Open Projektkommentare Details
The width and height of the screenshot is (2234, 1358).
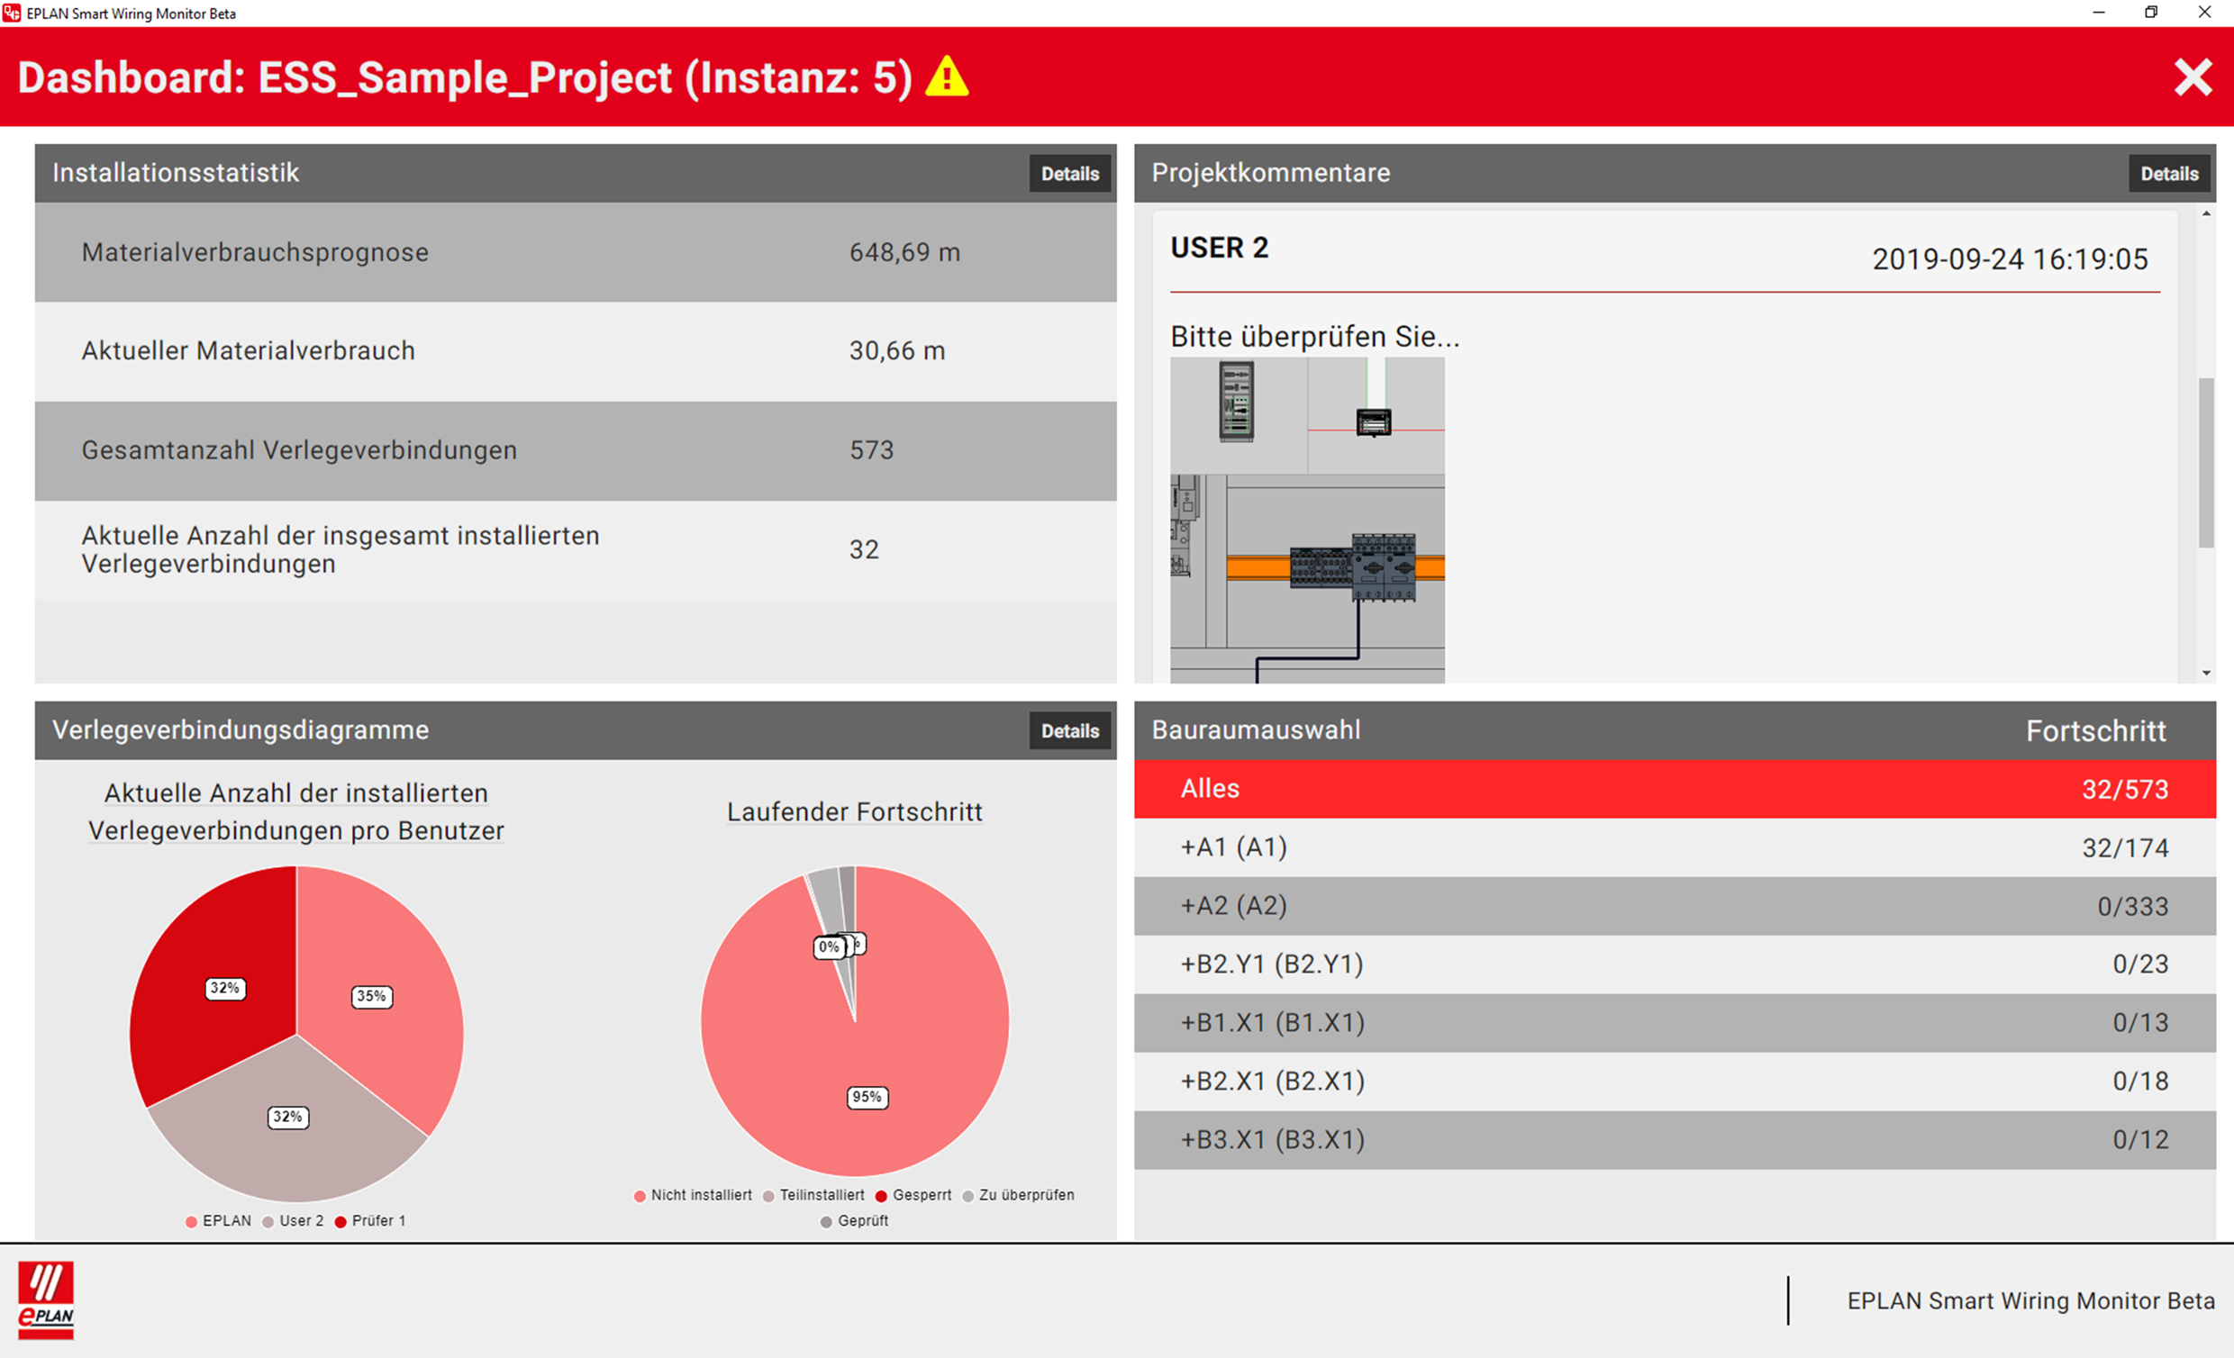2169,173
